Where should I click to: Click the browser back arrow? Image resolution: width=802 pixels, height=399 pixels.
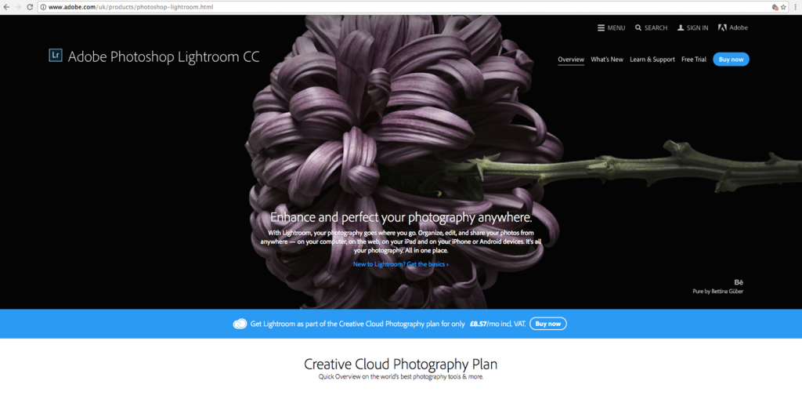6,7
